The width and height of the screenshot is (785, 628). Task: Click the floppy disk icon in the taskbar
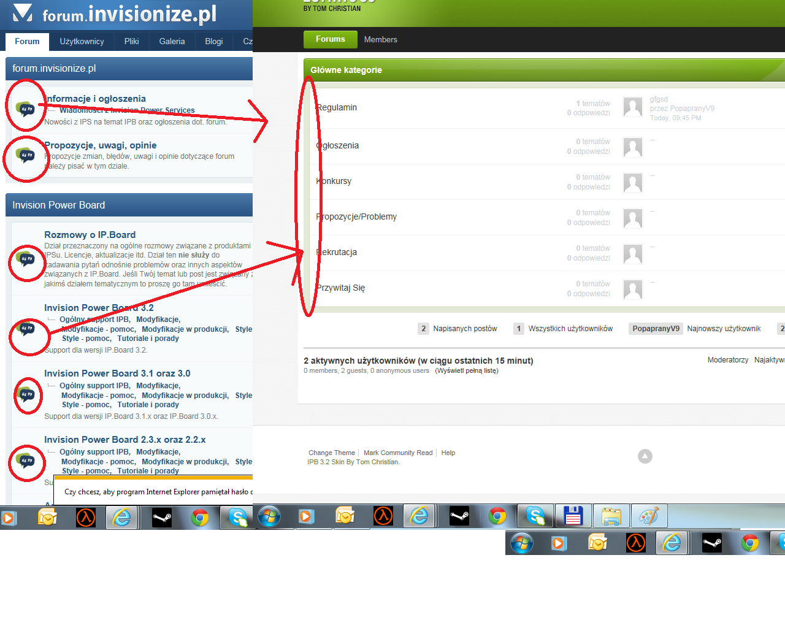coord(573,516)
